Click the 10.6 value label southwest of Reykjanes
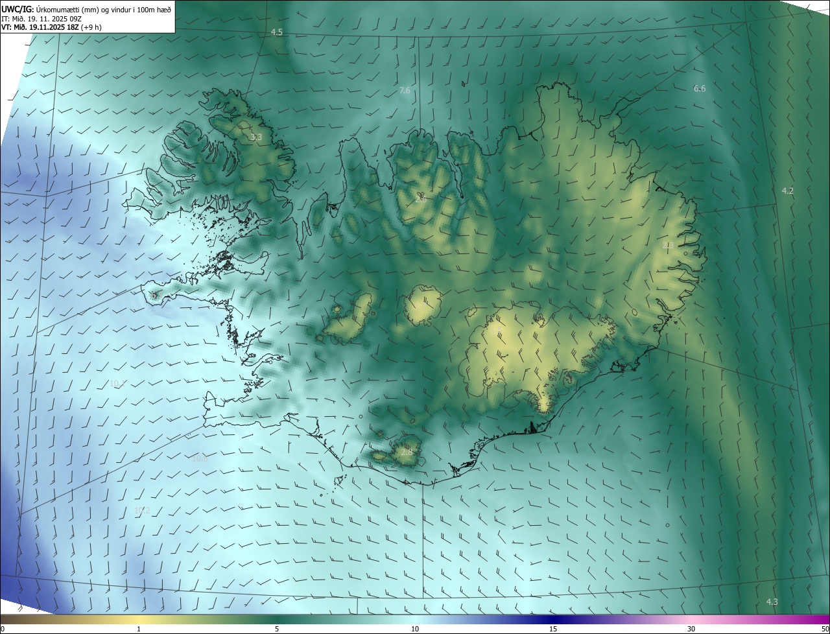The image size is (830, 634). click(x=200, y=459)
